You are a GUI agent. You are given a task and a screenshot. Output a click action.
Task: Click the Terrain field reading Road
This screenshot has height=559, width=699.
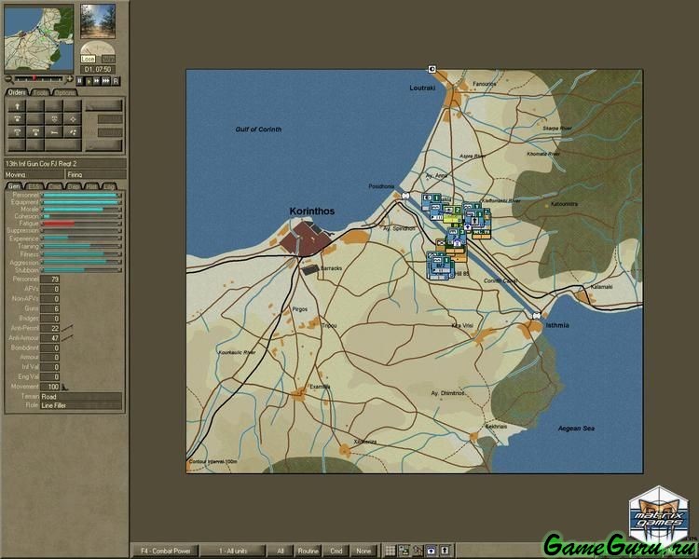pos(81,396)
